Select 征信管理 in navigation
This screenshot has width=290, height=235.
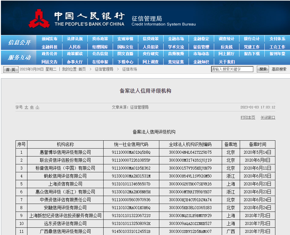(x=201, y=47)
